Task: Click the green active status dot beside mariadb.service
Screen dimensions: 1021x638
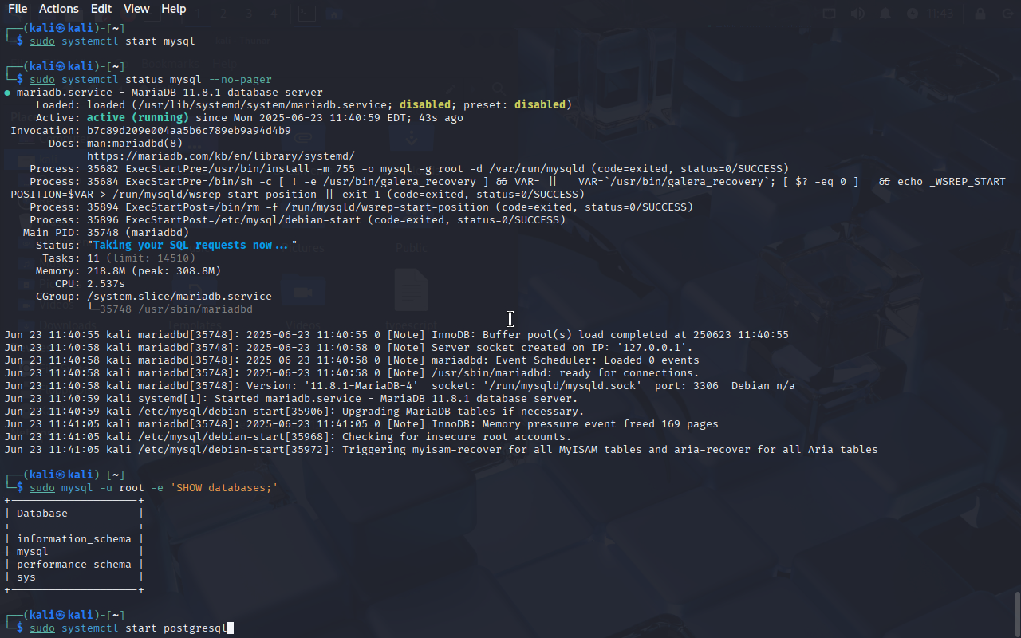Action: pyautogui.click(x=8, y=93)
